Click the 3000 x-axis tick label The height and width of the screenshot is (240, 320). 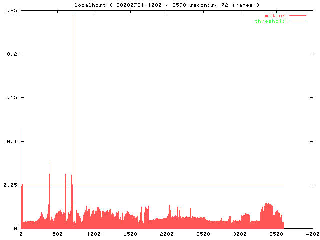click(x=240, y=234)
